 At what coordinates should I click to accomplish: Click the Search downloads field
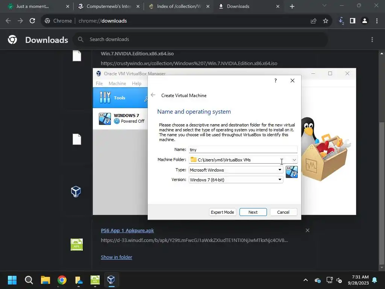tap(201, 39)
